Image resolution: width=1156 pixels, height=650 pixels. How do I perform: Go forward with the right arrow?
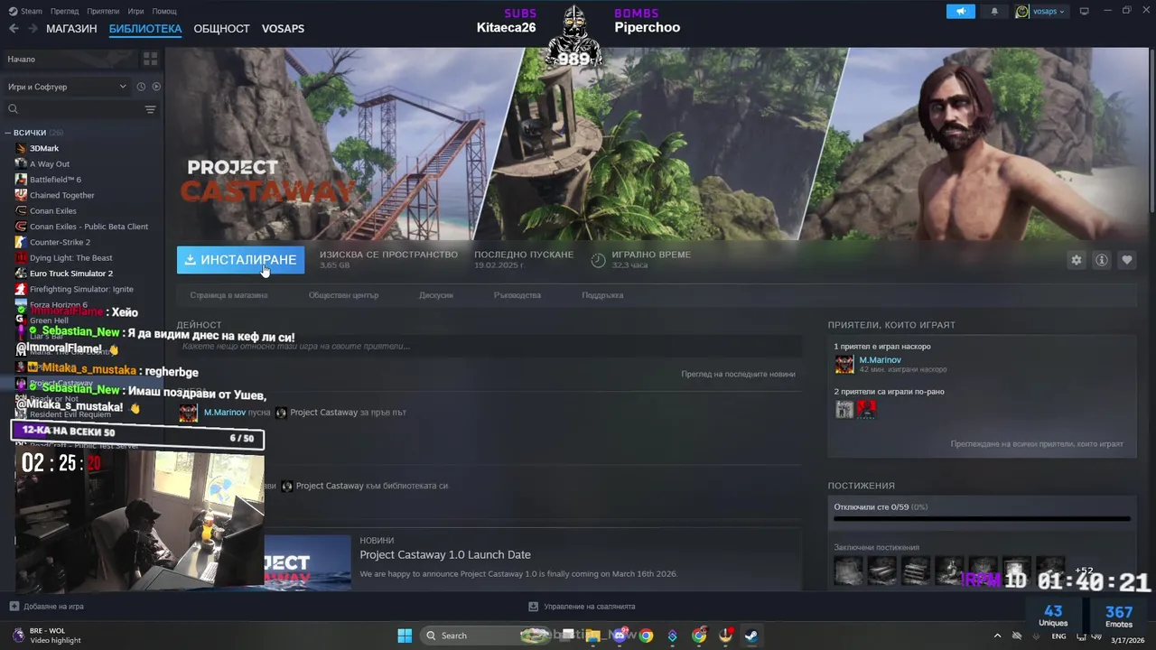pos(33,28)
